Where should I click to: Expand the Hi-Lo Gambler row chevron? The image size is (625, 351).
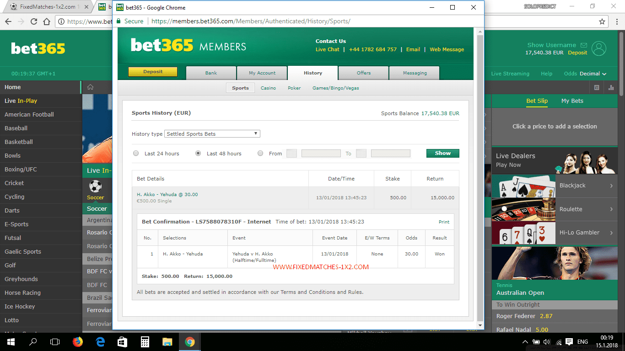point(611,233)
